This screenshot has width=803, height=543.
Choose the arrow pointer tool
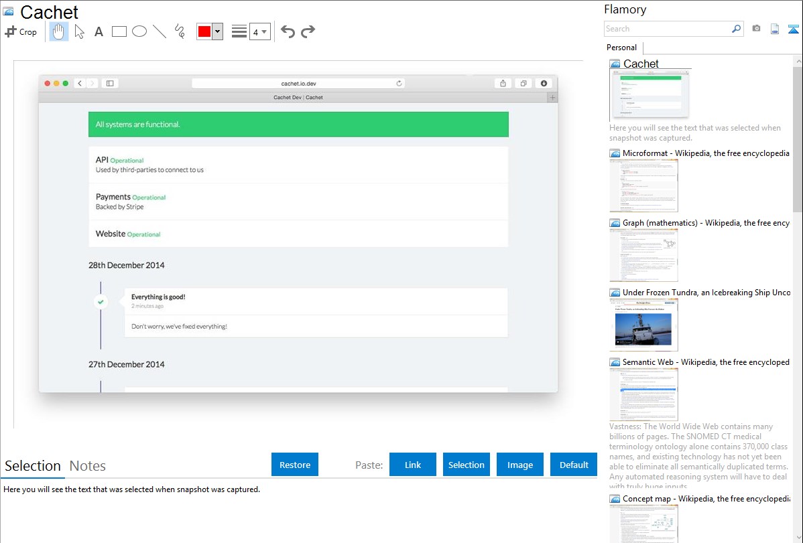click(79, 31)
